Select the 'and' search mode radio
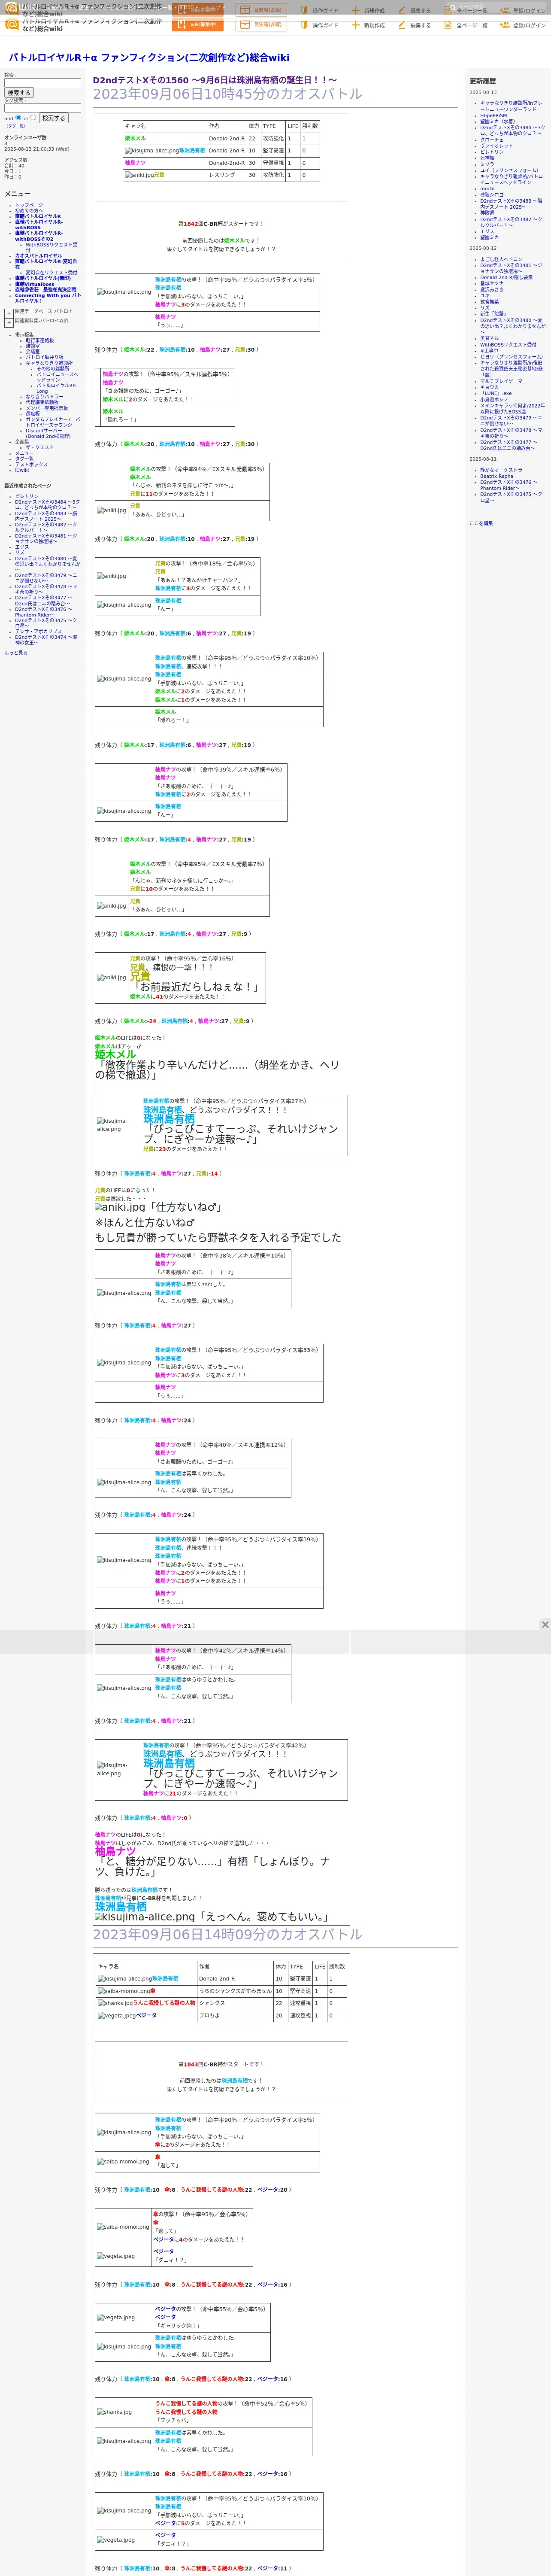Screen dimensions: 551x2576 [18, 117]
